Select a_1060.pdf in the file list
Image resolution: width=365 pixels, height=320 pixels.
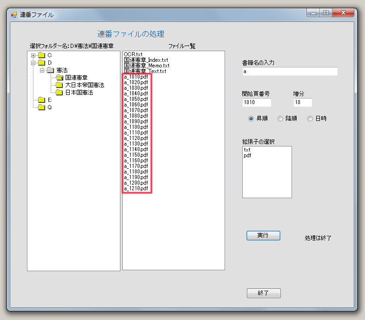[x=136, y=105]
